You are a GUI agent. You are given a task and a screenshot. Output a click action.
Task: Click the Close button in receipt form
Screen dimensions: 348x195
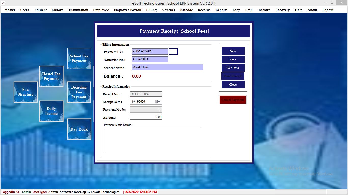[233, 85]
